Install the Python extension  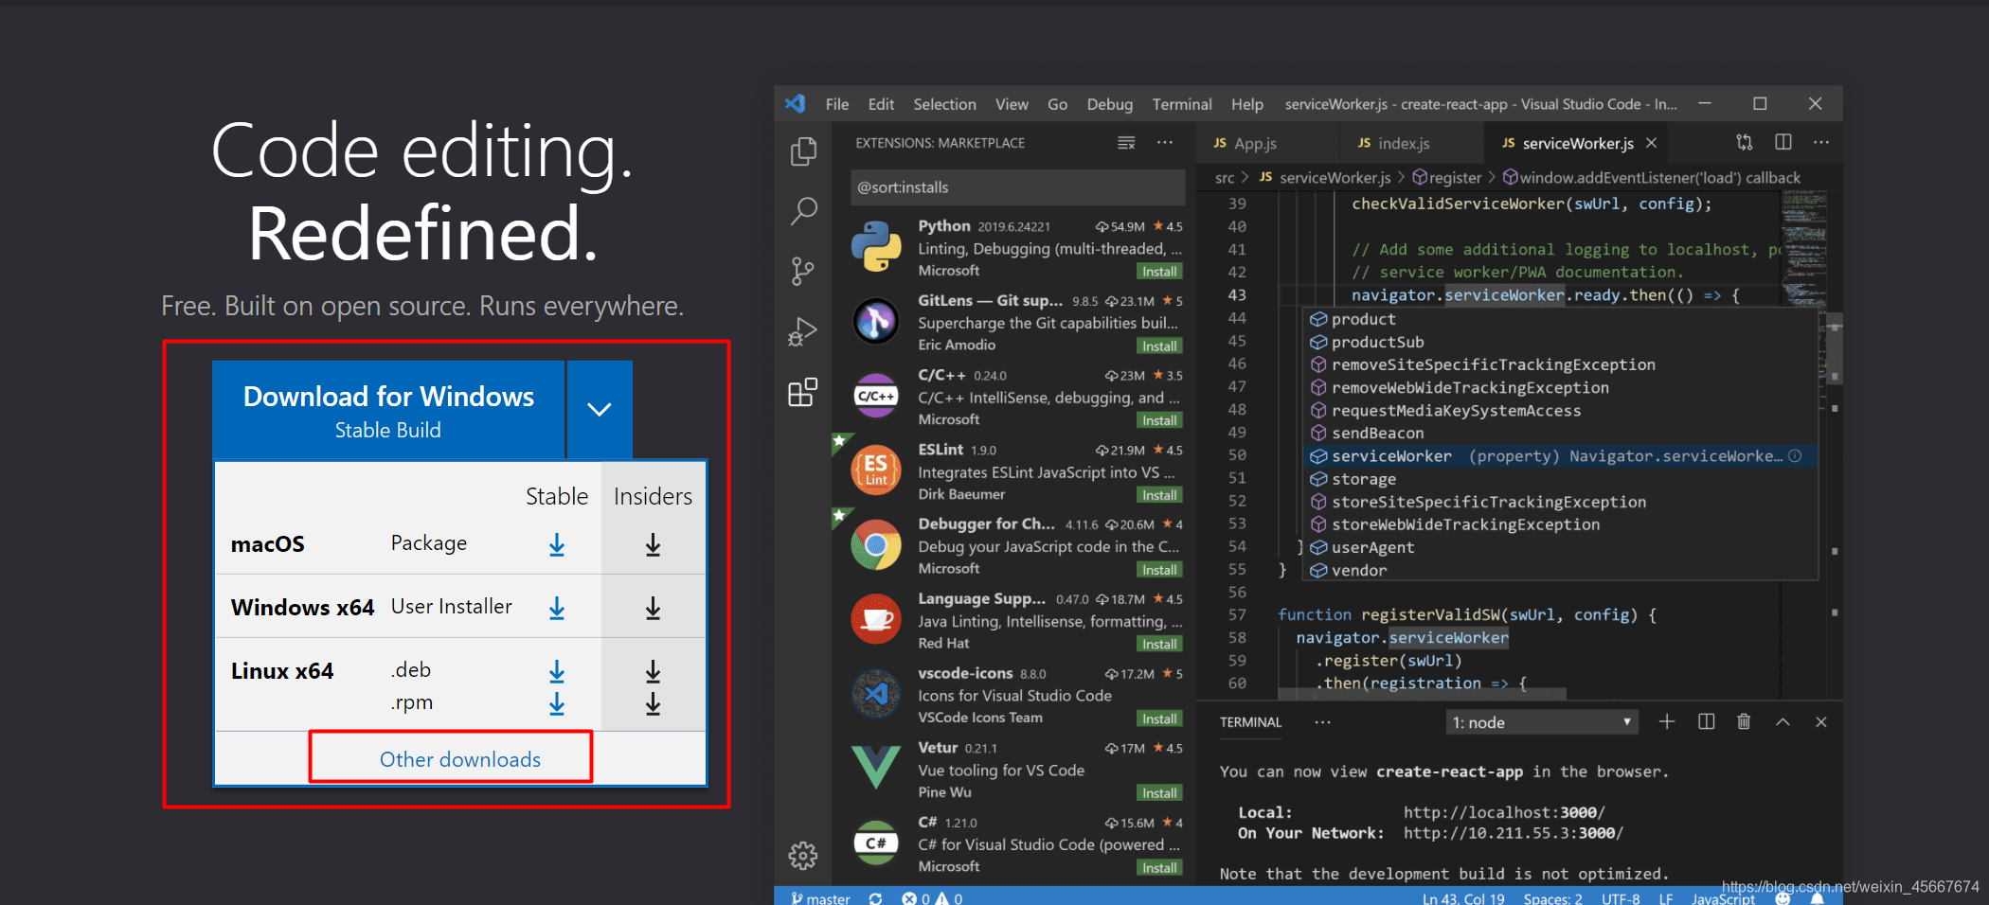(1159, 272)
